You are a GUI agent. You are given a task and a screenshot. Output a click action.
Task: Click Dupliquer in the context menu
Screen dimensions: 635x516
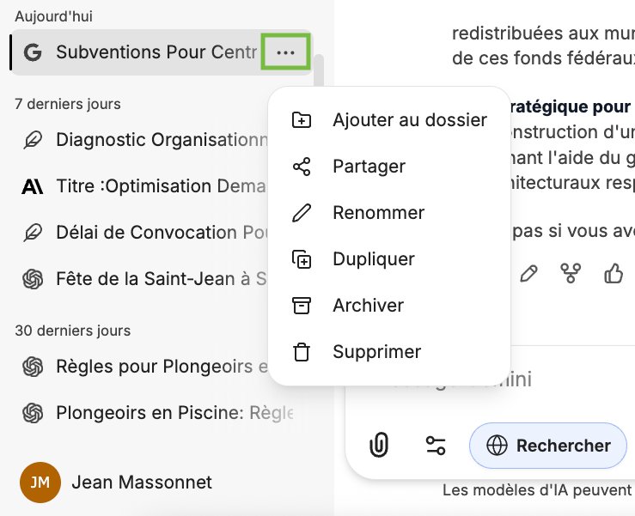click(374, 259)
